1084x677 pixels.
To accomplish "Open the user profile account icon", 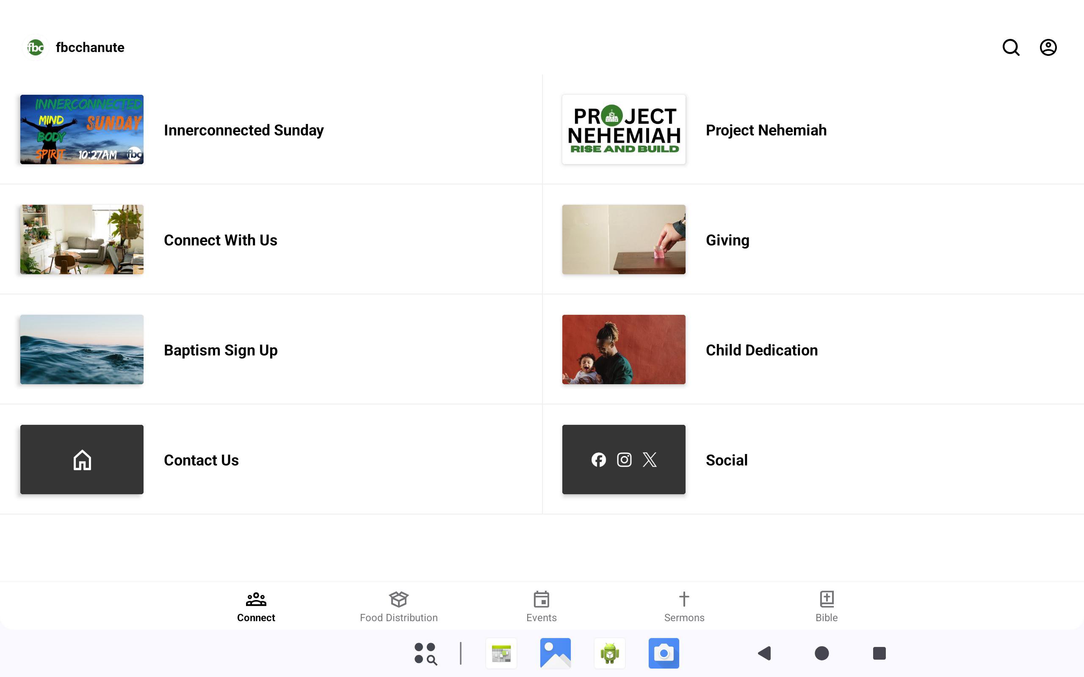I will [1048, 47].
